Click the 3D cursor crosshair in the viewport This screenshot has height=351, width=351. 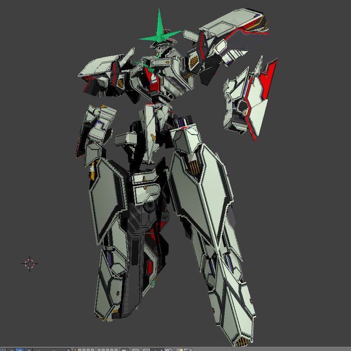[29, 263]
